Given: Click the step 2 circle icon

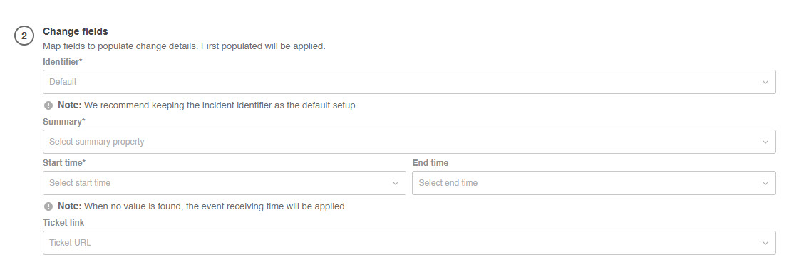Looking at the screenshot, I should coord(24,36).
